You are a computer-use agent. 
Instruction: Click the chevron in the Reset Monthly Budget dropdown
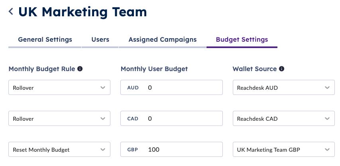[103, 149]
